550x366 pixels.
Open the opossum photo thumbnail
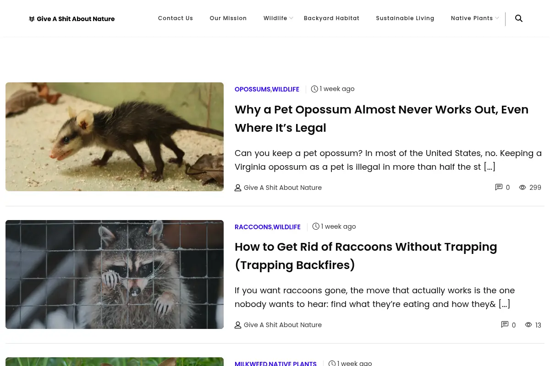tap(115, 137)
